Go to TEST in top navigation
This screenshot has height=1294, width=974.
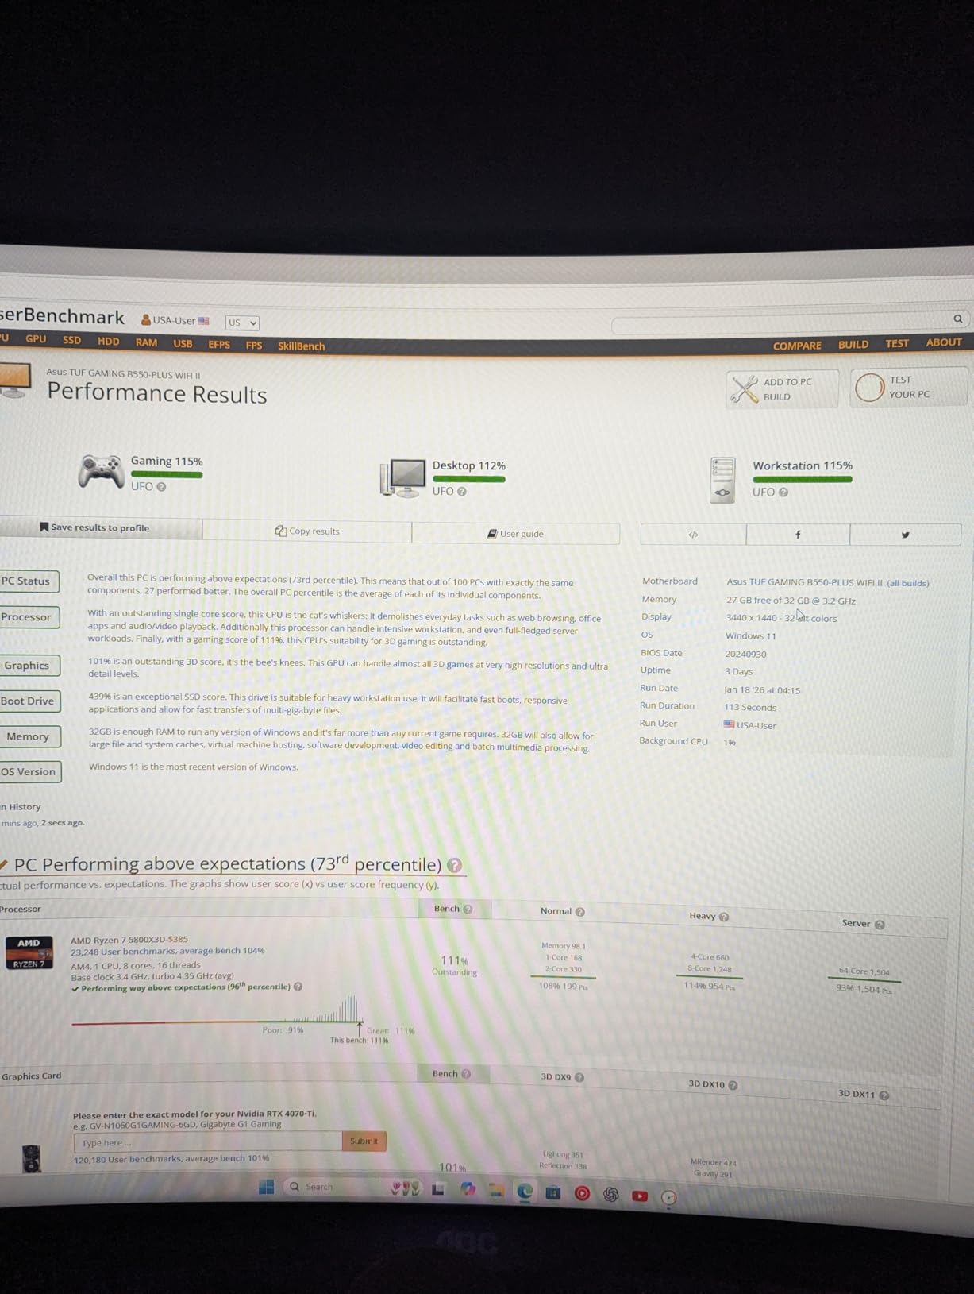click(x=897, y=343)
